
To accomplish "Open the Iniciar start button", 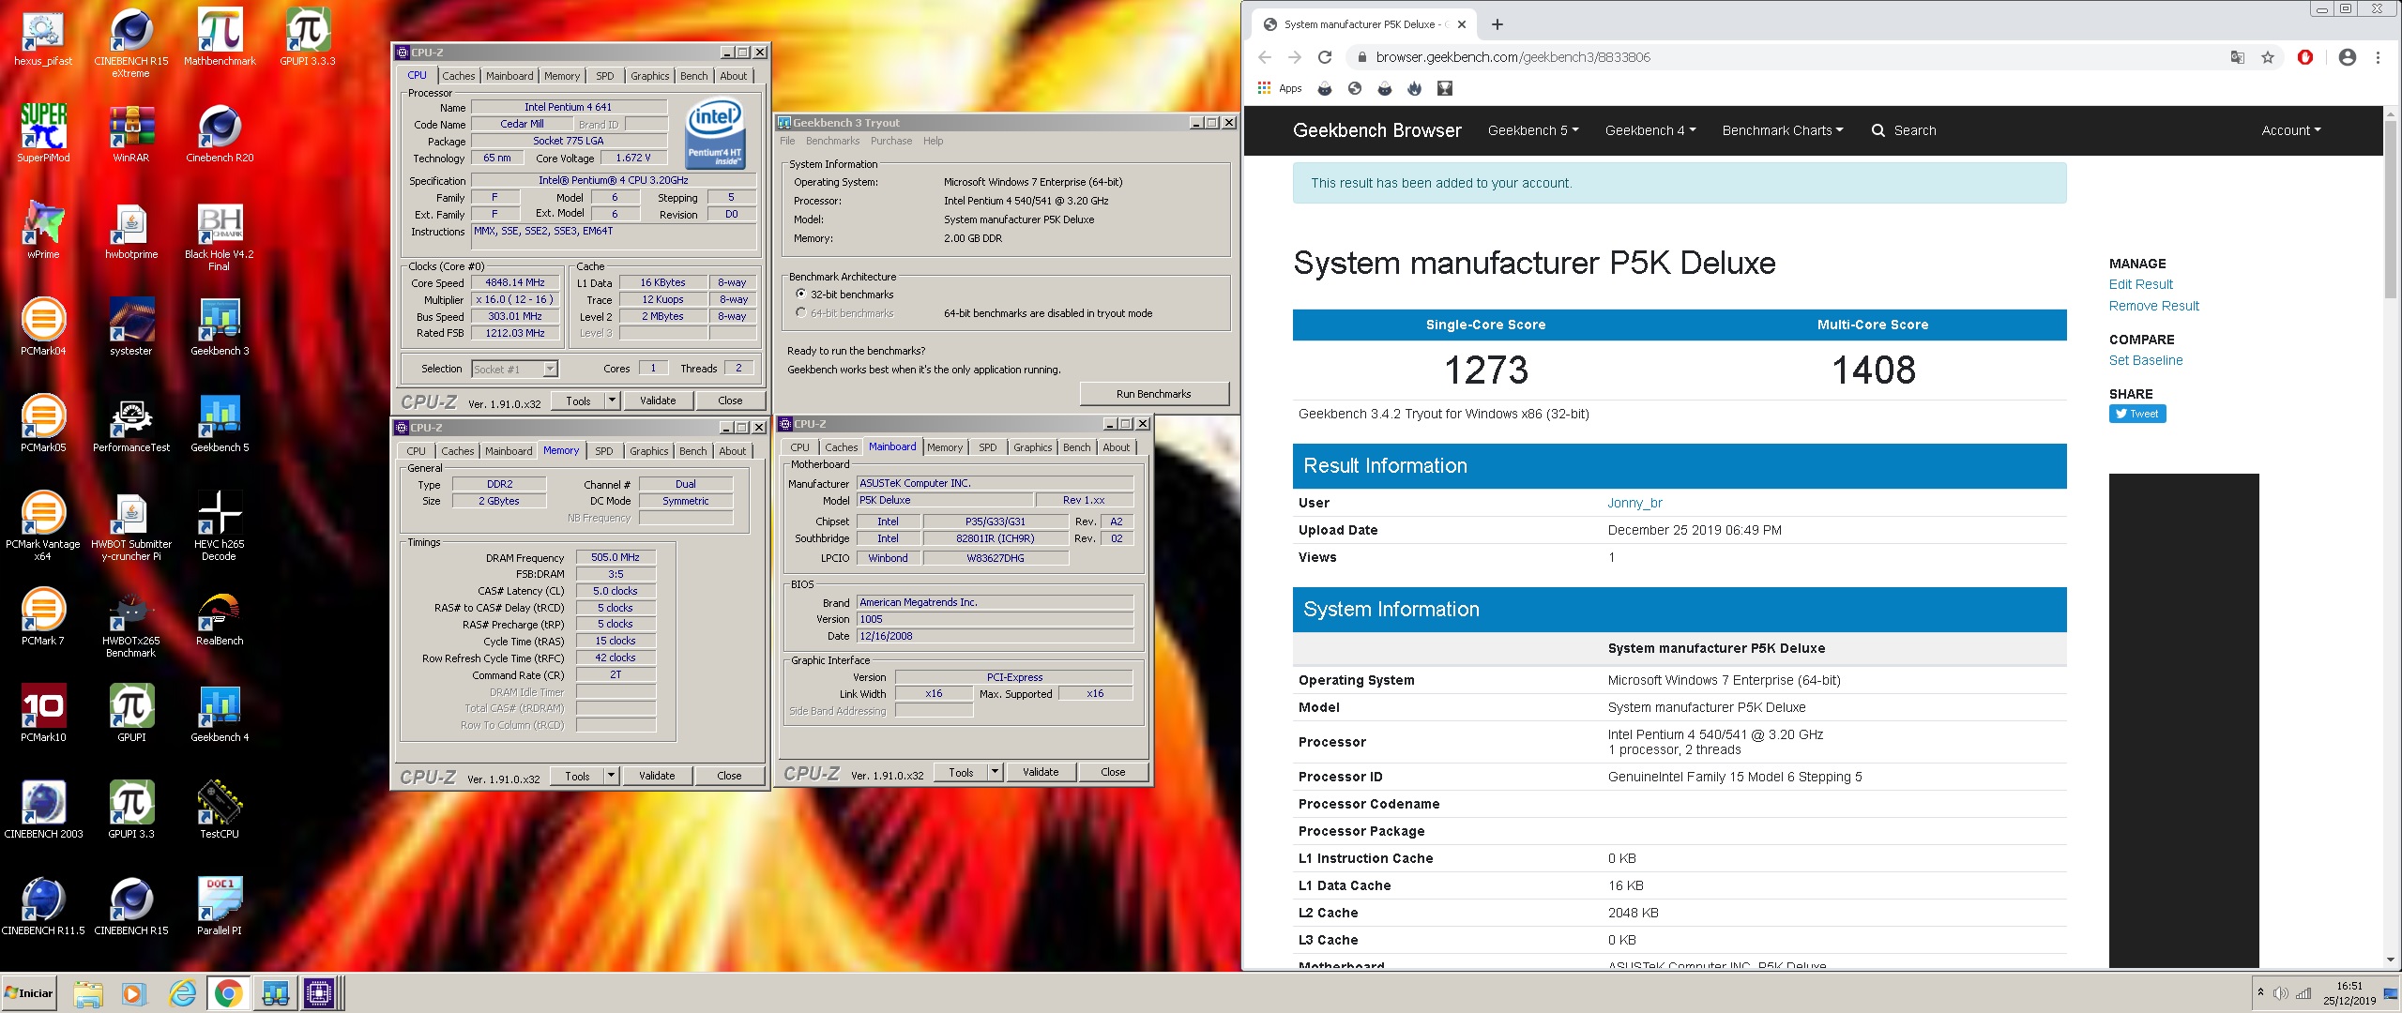I will click(29, 993).
